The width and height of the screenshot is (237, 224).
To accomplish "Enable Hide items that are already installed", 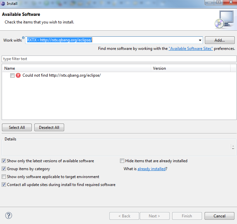I will tap(122, 161).
